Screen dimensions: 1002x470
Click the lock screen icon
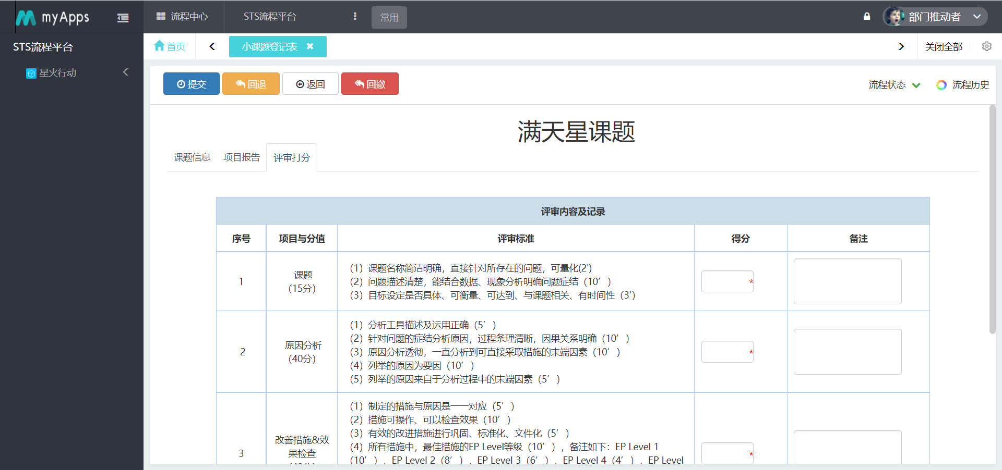click(x=867, y=17)
